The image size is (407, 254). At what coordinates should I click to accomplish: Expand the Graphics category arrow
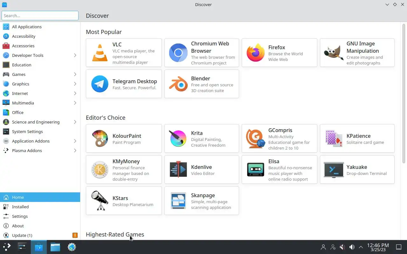[x=75, y=84]
